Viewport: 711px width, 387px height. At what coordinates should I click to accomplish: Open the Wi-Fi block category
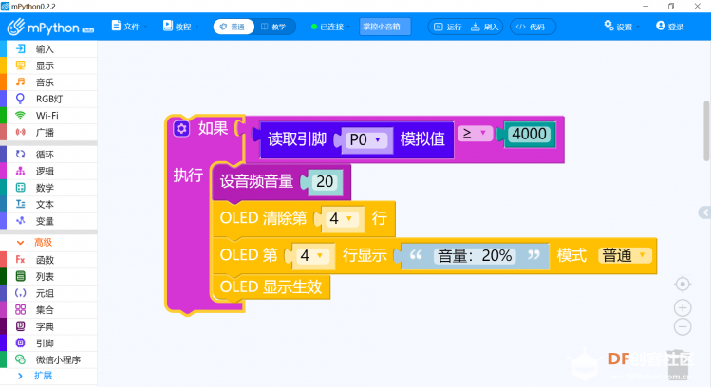[x=48, y=116]
